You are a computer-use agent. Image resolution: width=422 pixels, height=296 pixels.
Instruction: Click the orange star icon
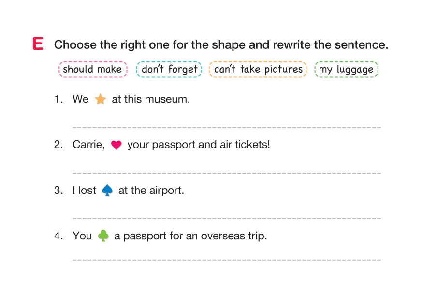pos(100,100)
